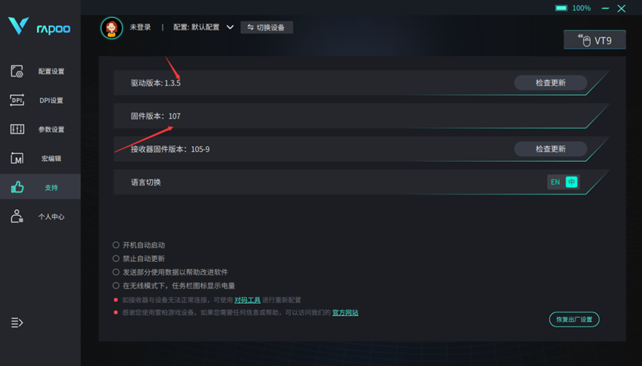Click the user avatar picture

[x=111, y=27]
